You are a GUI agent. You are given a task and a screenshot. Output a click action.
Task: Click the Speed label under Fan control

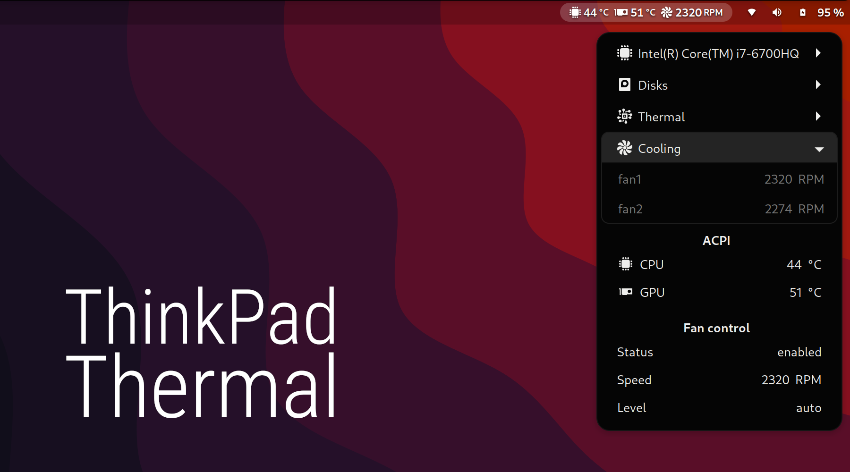click(x=634, y=380)
